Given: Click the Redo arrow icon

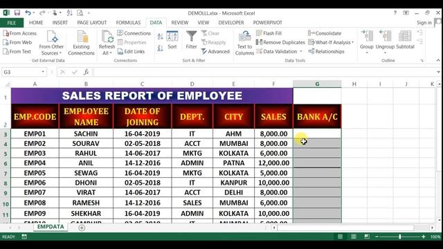Looking at the screenshot, I should (x=42, y=12).
